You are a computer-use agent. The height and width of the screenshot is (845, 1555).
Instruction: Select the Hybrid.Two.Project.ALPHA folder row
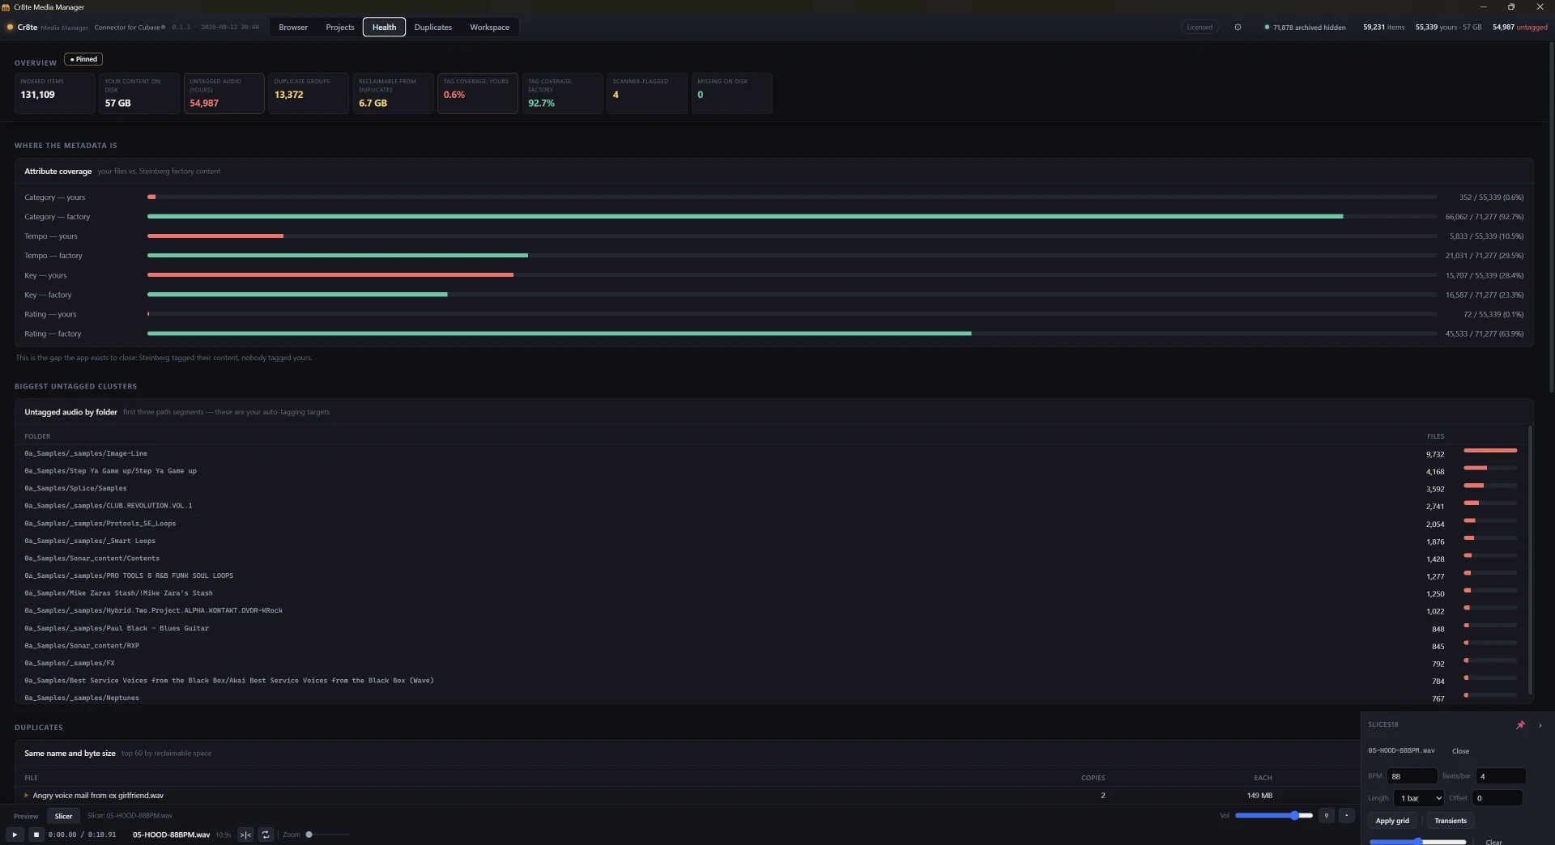pos(771,610)
